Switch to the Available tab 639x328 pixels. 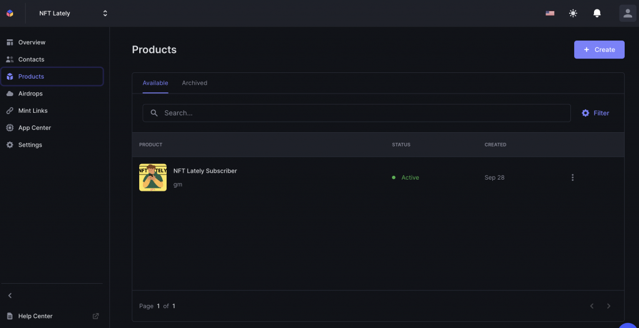155,83
